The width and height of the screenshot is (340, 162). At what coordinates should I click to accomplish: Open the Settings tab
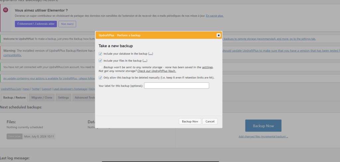(63, 98)
